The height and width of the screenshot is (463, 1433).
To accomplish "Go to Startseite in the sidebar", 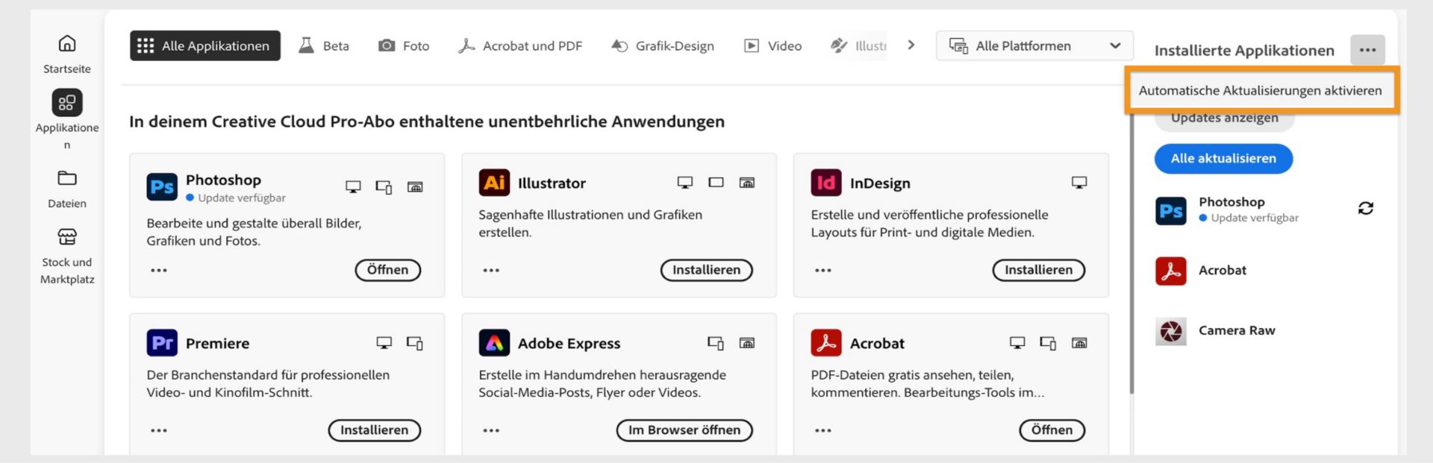I will pos(67,54).
